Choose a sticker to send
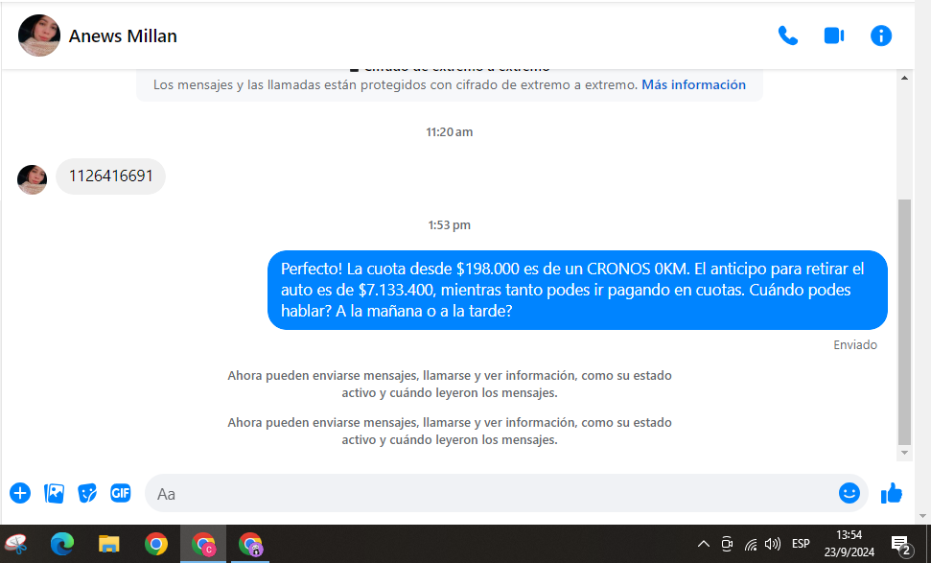This screenshot has height=563, width=931. point(87,493)
